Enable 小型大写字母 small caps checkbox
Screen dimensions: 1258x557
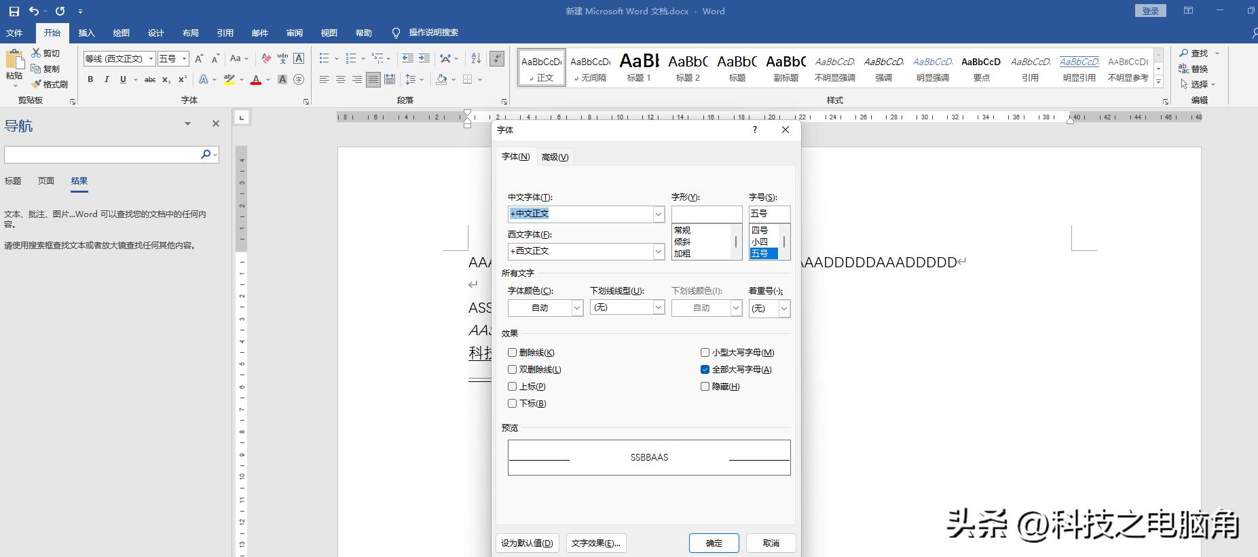click(x=705, y=352)
